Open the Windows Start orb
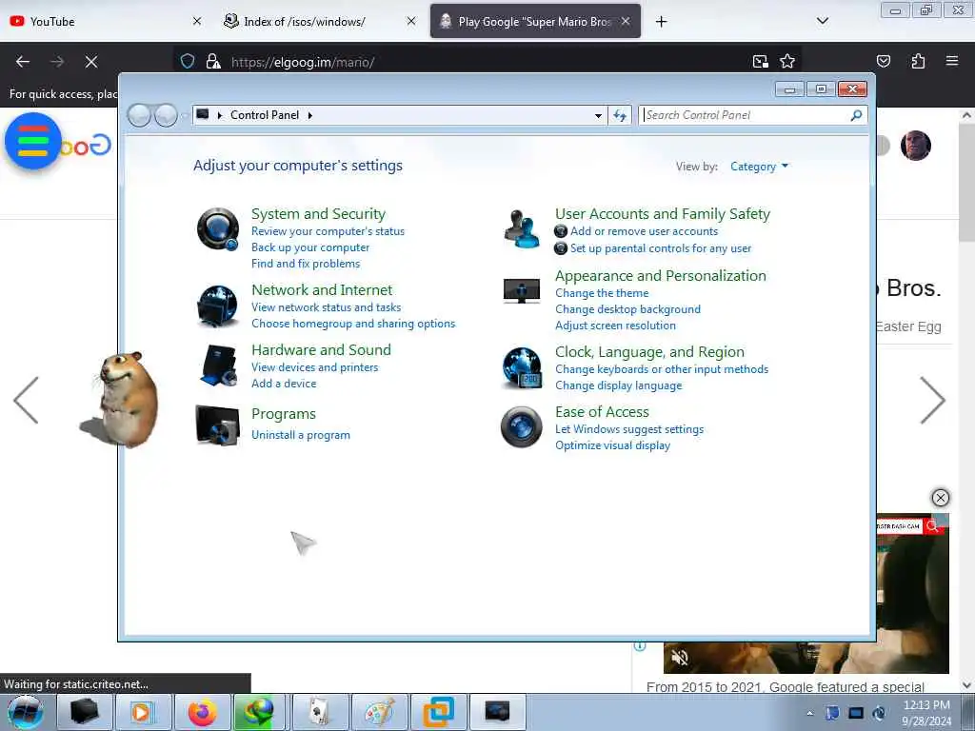 [x=26, y=712]
